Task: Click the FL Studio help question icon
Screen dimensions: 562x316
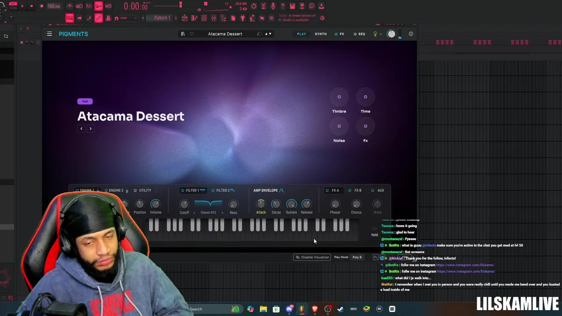Action: tap(283, 6)
